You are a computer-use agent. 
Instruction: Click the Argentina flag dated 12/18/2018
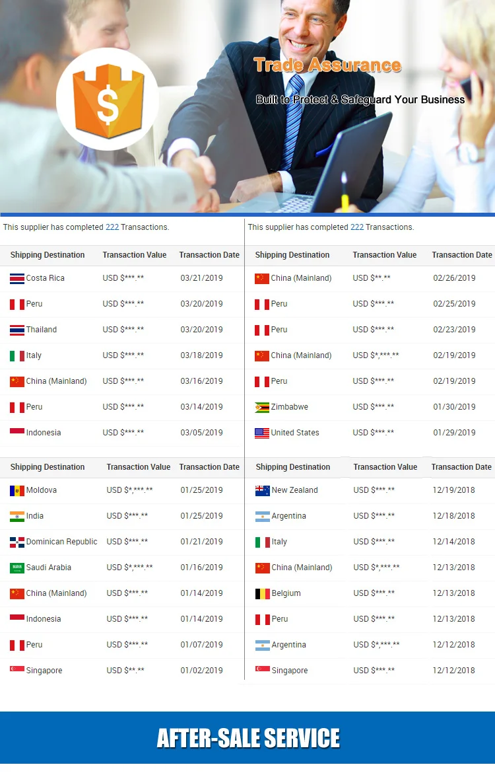coord(263,516)
